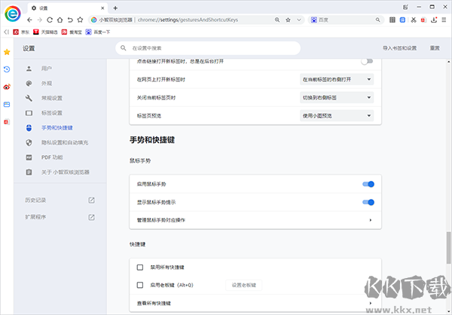Click the search magnifier in 百度 box

click(377, 20)
